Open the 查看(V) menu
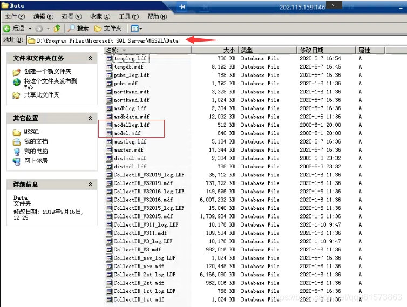Screen dimensions: 407x307 (x=72, y=17)
